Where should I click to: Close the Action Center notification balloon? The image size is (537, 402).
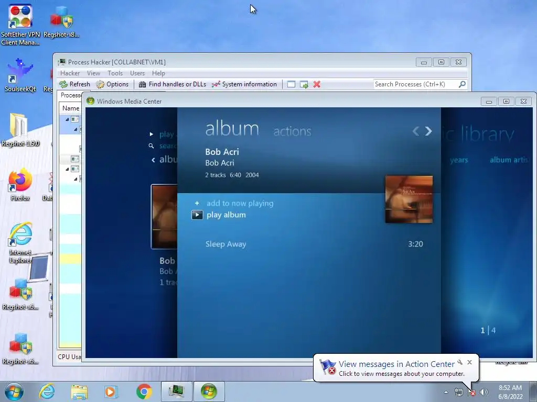469,362
